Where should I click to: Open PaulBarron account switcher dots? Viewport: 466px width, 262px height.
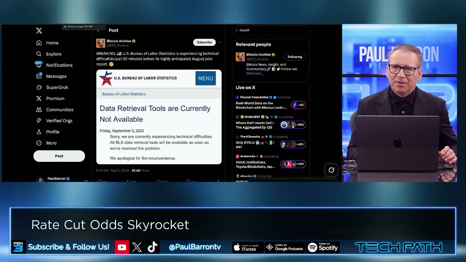(86, 180)
